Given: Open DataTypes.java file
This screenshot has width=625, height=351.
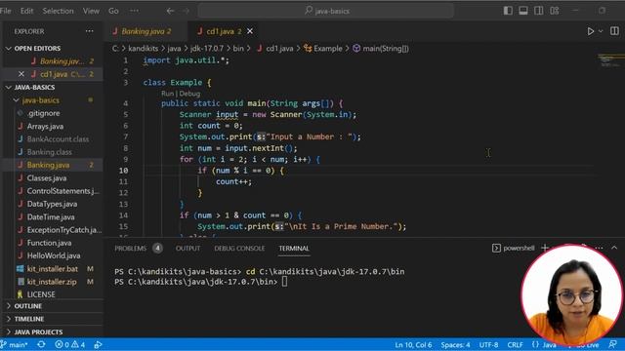Looking at the screenshot, I should click(x=53, y=204).
